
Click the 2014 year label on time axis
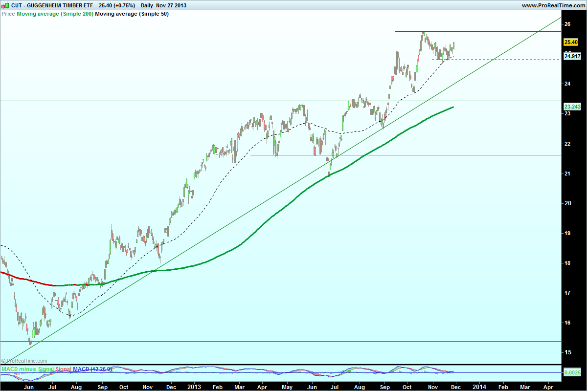click(479, 386)
